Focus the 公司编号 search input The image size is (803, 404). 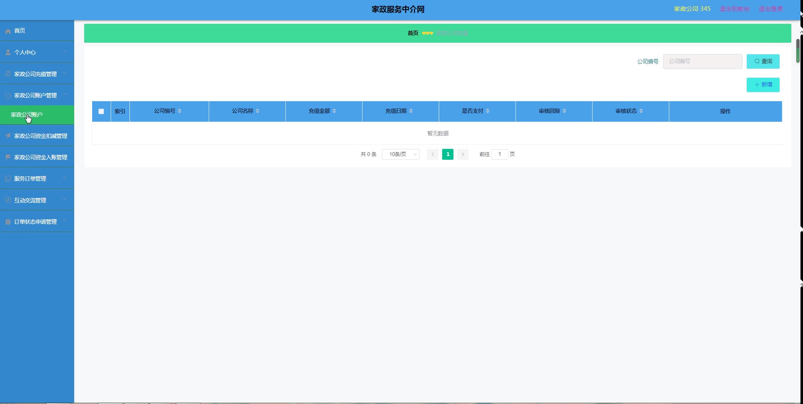click(702, 61)
